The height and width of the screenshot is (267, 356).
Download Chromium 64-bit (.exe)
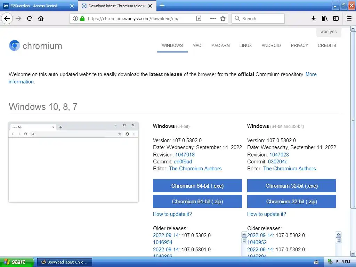click(x=197, y=186)
